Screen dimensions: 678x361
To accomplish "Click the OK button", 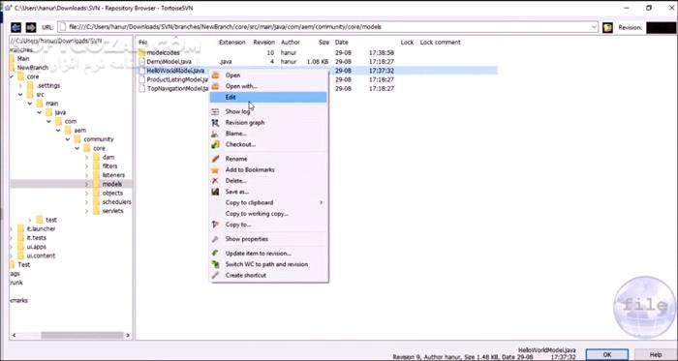I will point(607,354).
